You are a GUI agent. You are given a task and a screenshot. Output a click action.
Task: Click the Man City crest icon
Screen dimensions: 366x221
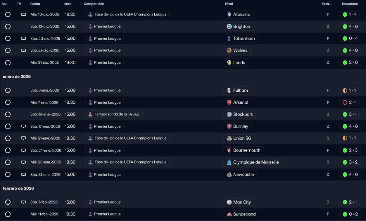coord(229,202)
